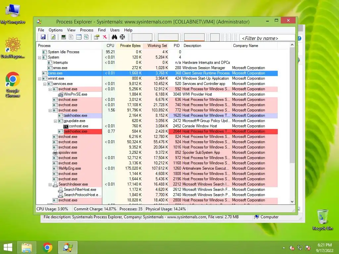Select the spoolsv.exe process row
Image resolution: width=339 pixels, height=254 pixels.
[157, 152]
